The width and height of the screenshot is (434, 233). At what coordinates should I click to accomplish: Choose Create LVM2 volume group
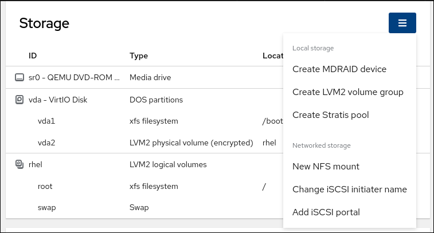click(x=347, y=92)
